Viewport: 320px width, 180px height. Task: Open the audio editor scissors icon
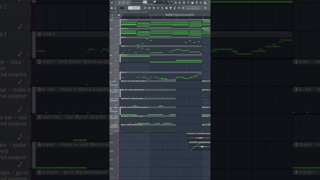click(x=180, y=3)
